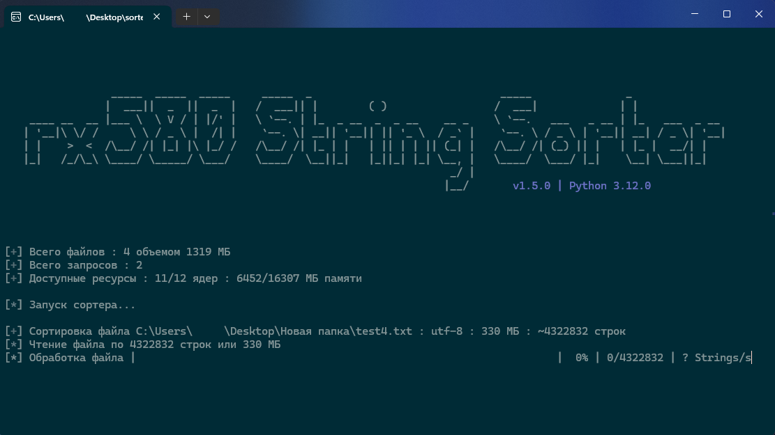The image size is (775, 435).
Task: Select the C:\Users\ Desktop\sorter tab
Action: 88,17
